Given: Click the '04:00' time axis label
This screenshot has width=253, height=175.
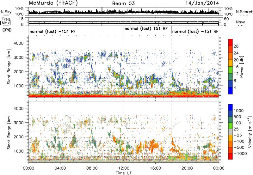Looking at the screenshot, I should click(60, 168).
